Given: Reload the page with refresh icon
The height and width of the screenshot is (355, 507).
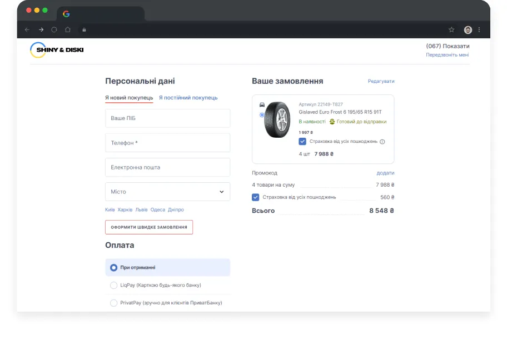Looking at the screenshot, I should click(x=54, y=29).
